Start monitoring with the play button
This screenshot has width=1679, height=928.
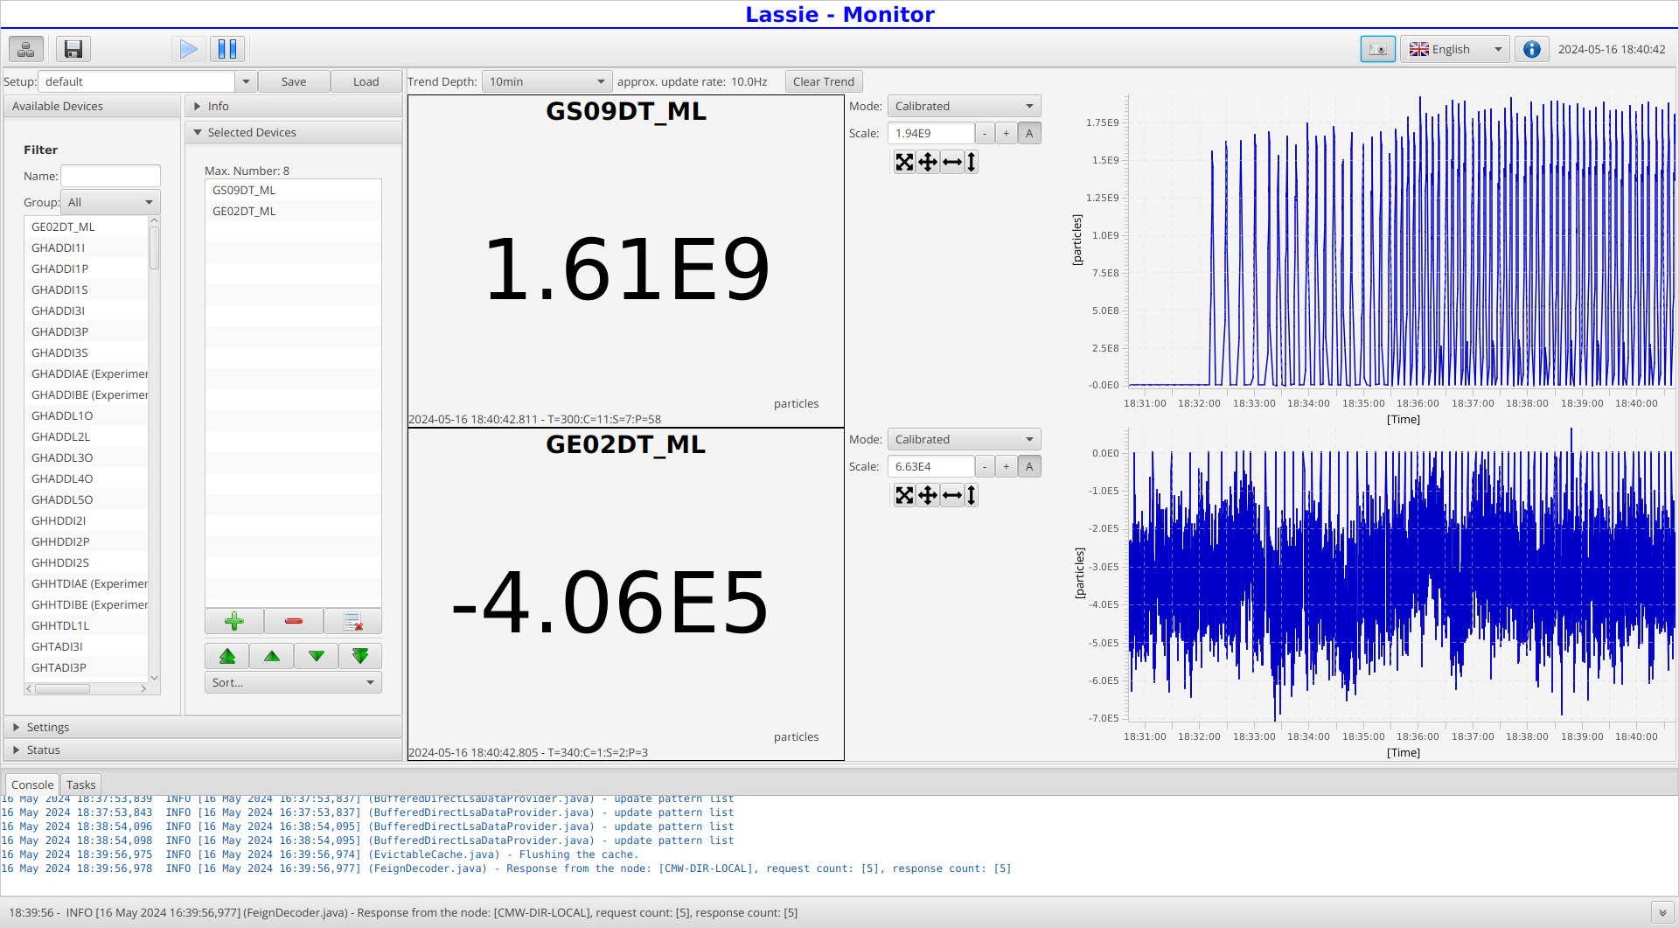[188, 49]
